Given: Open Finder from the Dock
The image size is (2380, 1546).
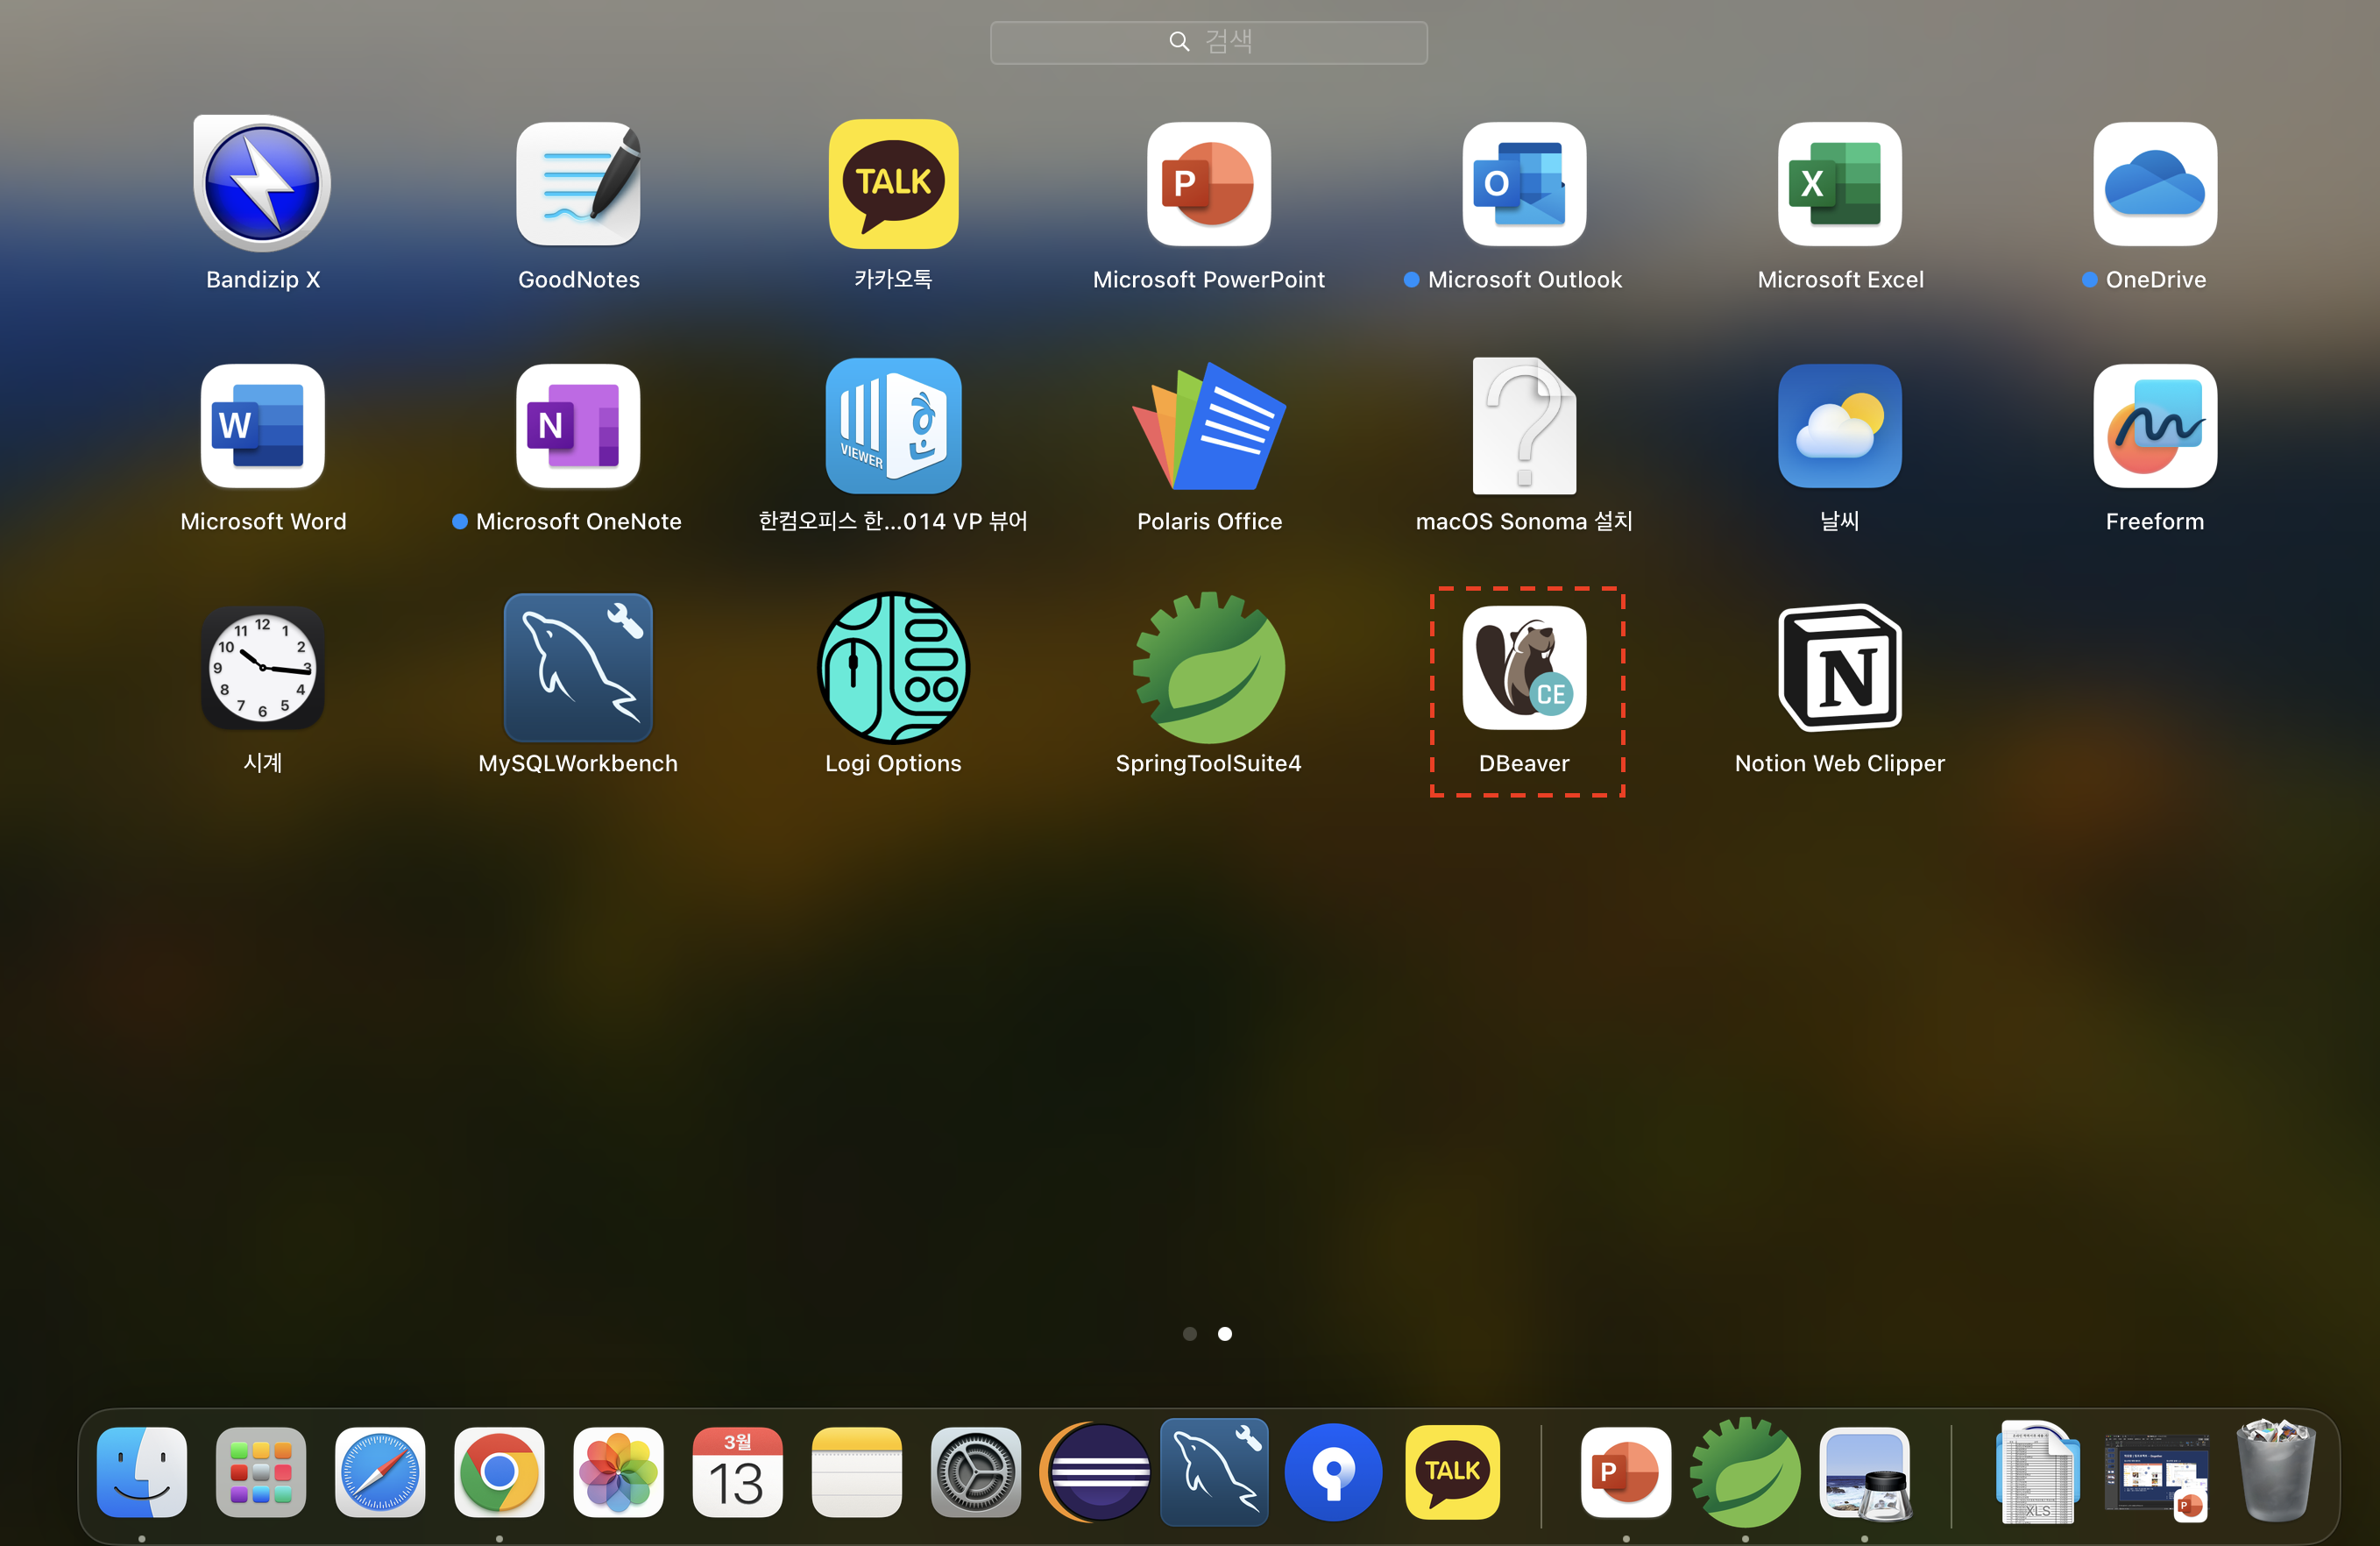Looking at the screenshot, I should 142,1472.
